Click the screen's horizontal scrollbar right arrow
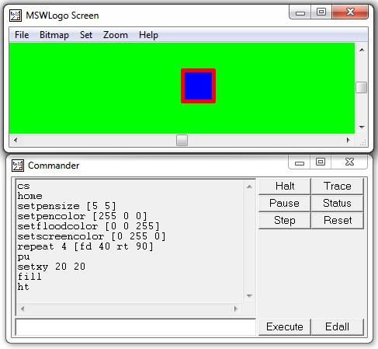Viewport: 378px width, 349px height. coord(349,140)
